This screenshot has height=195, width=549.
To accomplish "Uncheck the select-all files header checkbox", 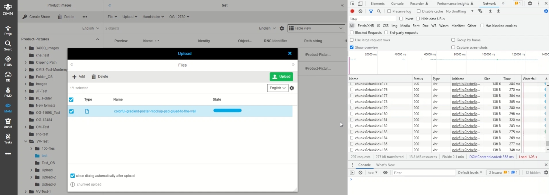I will (x=71, y=99).
